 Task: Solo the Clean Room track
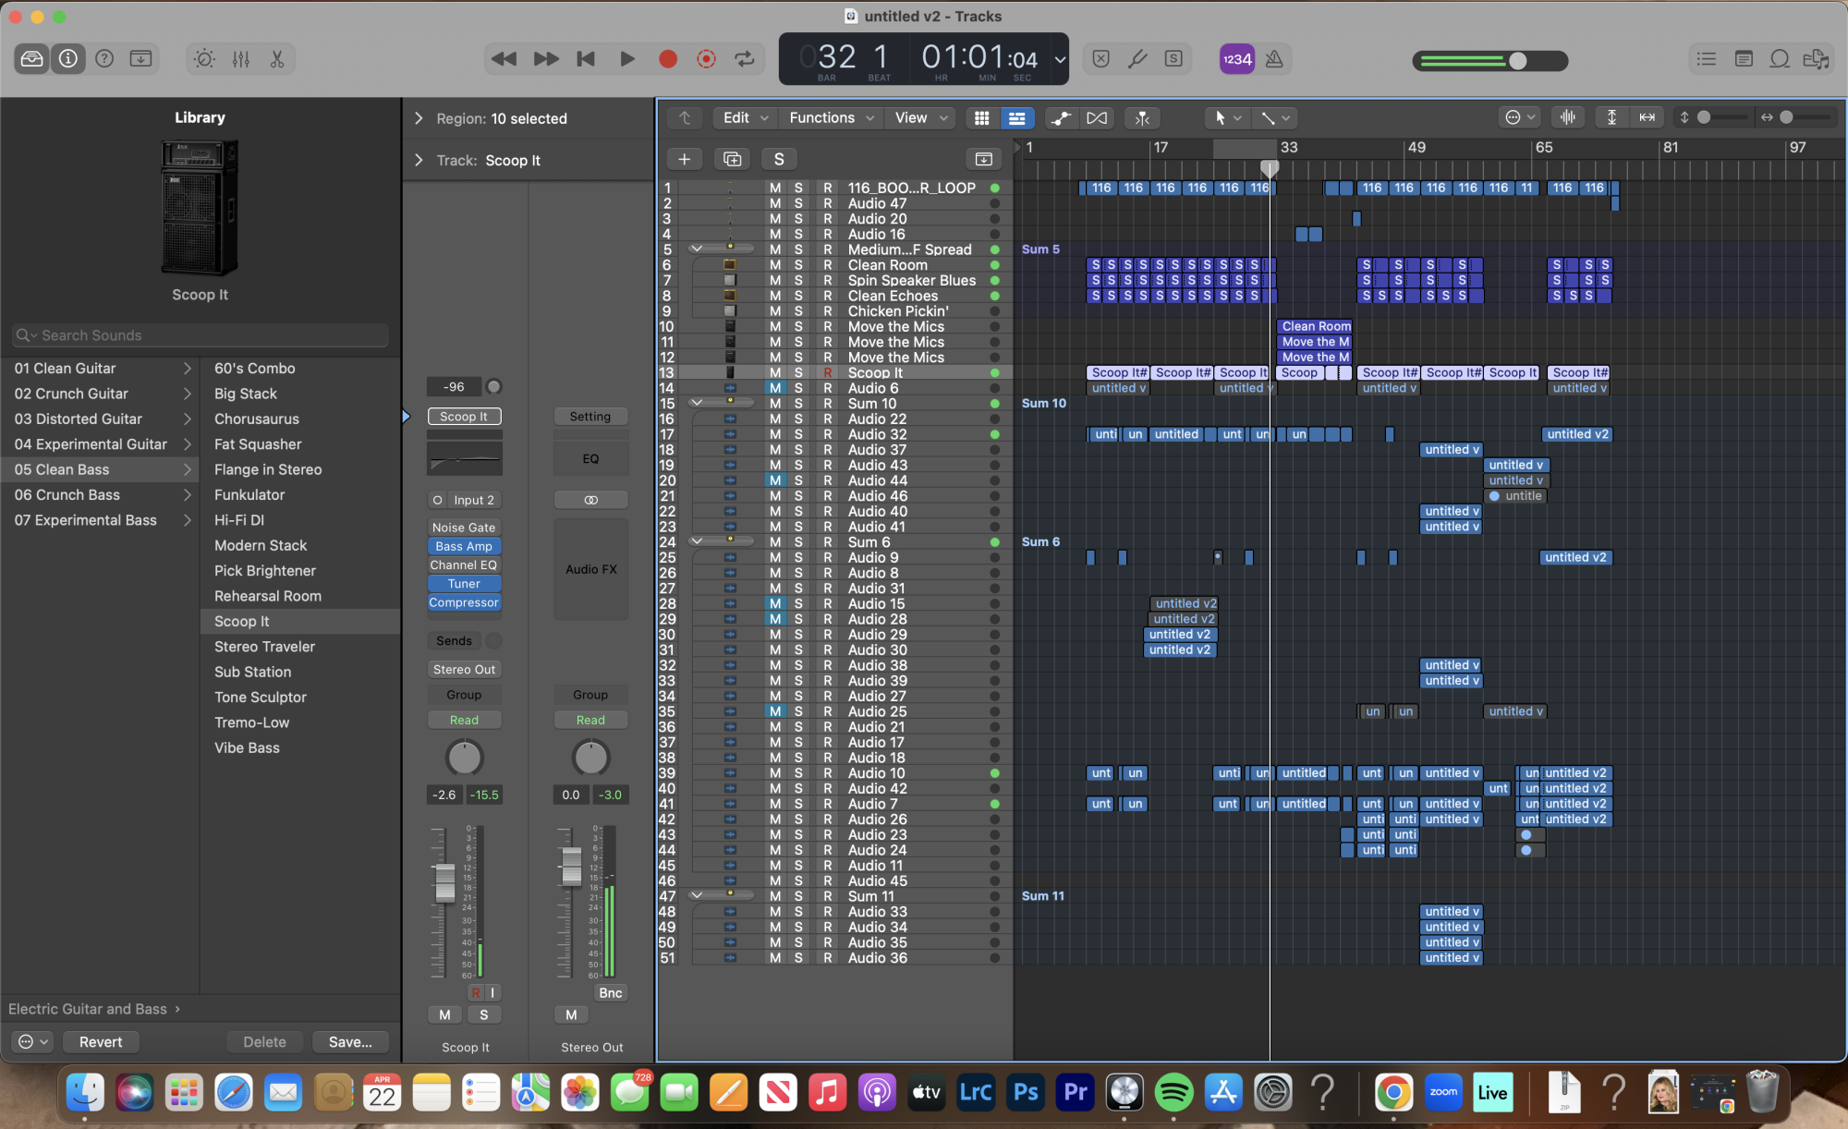(798, 264)
